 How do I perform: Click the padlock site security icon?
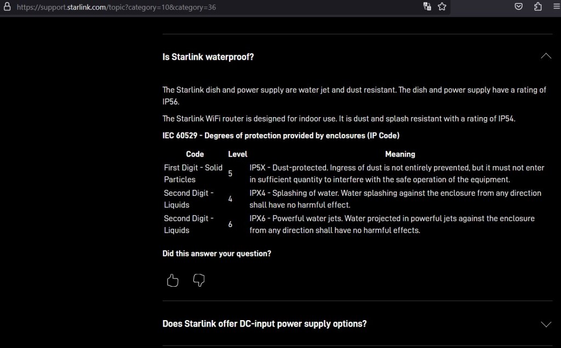[7, 7]
